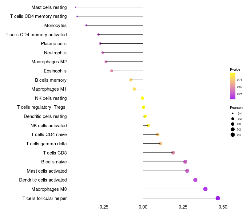
Task: Click the T cells CD8 pink dot
Action: [173, 153]
